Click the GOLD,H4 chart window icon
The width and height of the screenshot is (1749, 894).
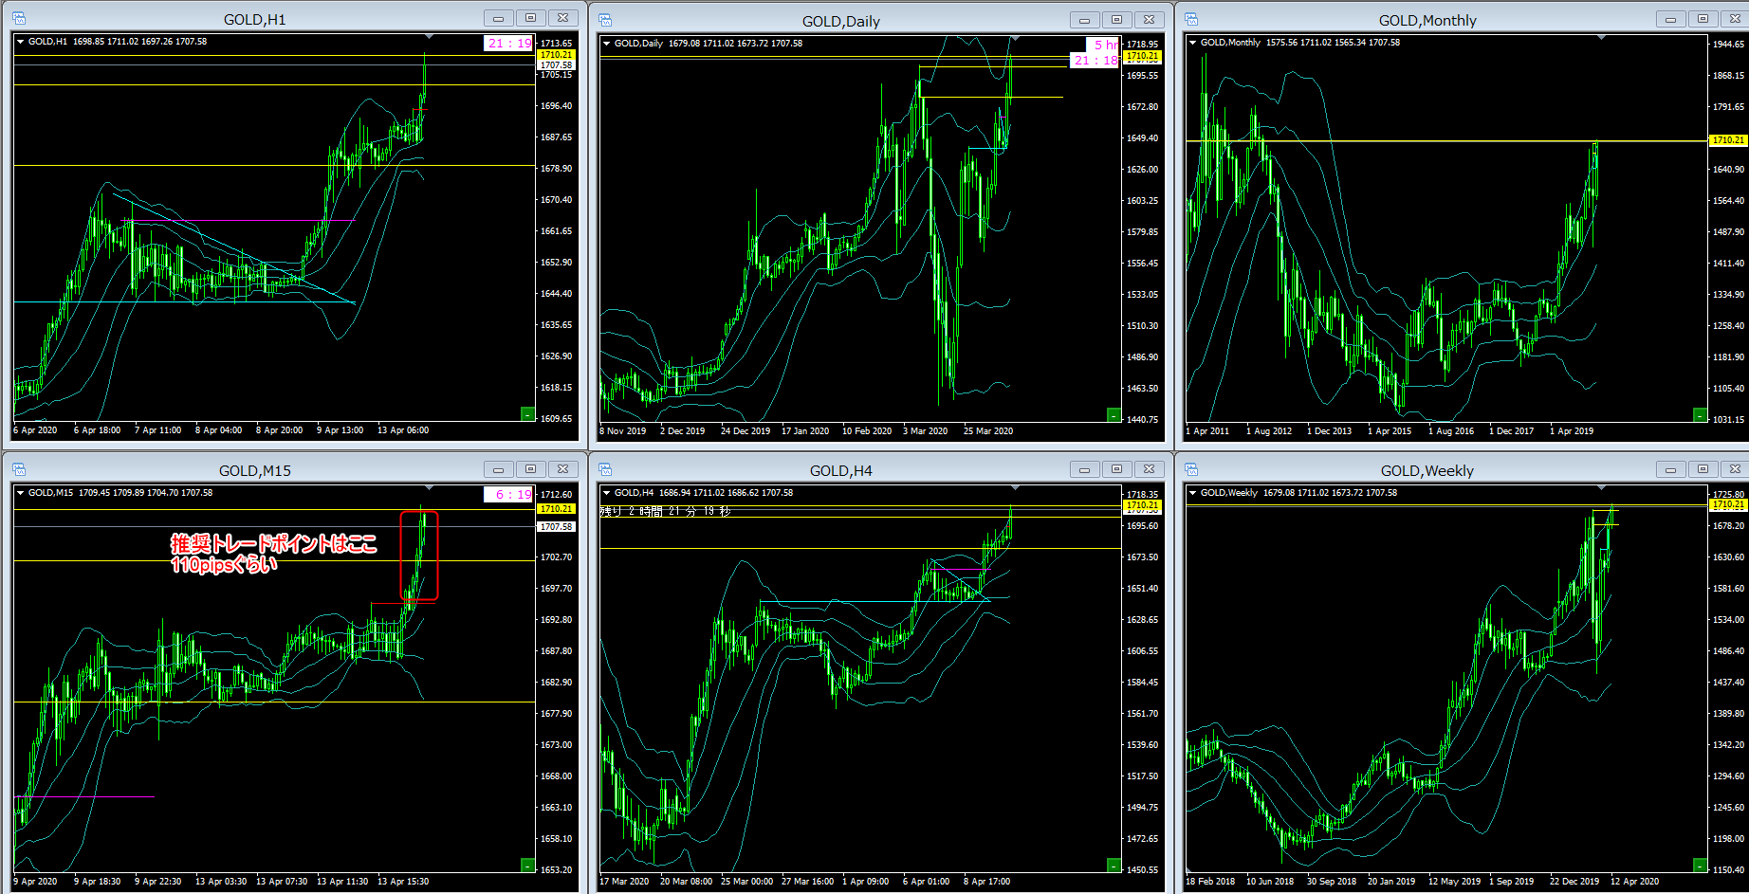(605, 469)
